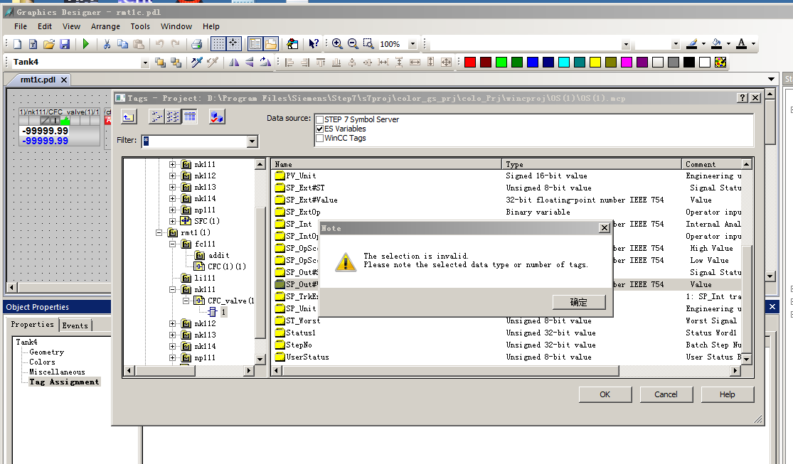793x464 pixels.
Task: Click the What's This help pointer icon
Action: pyautogui.click(x=314, y=44)
